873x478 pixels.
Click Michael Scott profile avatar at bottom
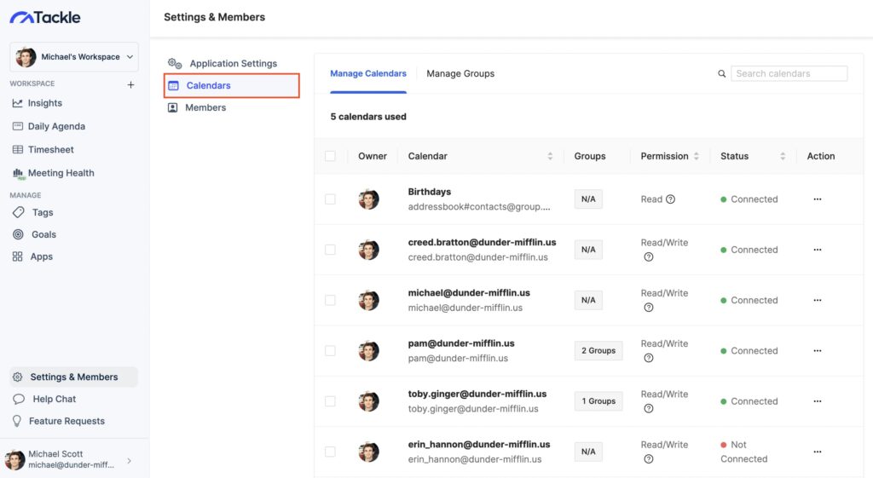point(15,460)
